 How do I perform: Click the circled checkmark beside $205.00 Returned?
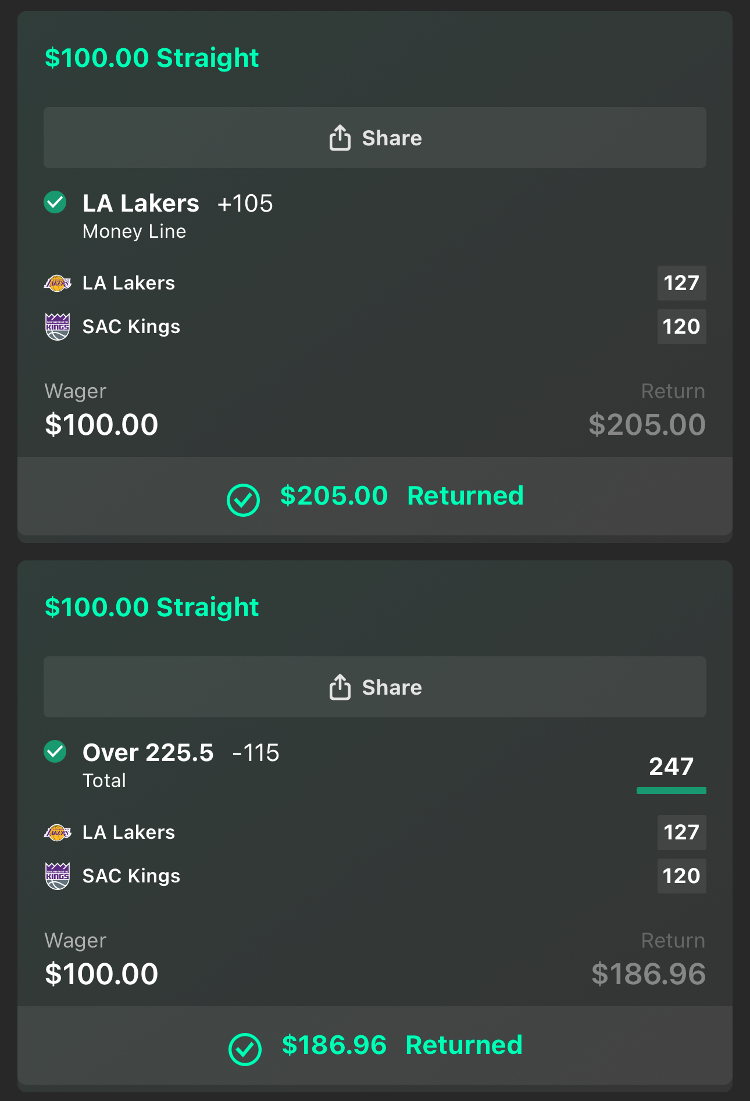(x=243, y=499)
